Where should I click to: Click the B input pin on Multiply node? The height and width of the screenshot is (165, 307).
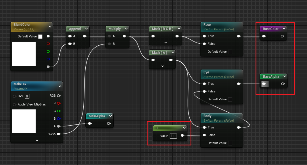pos(109,44)
